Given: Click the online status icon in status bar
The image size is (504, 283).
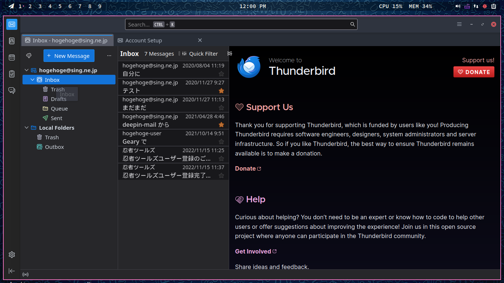Looking at the screenshot, I should point(25,275).
